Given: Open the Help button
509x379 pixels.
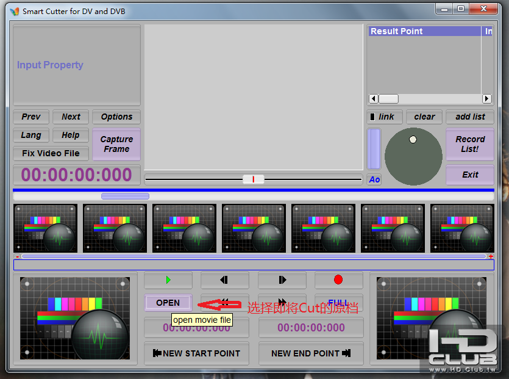Looking at the screenshot, I should (71, 135).
